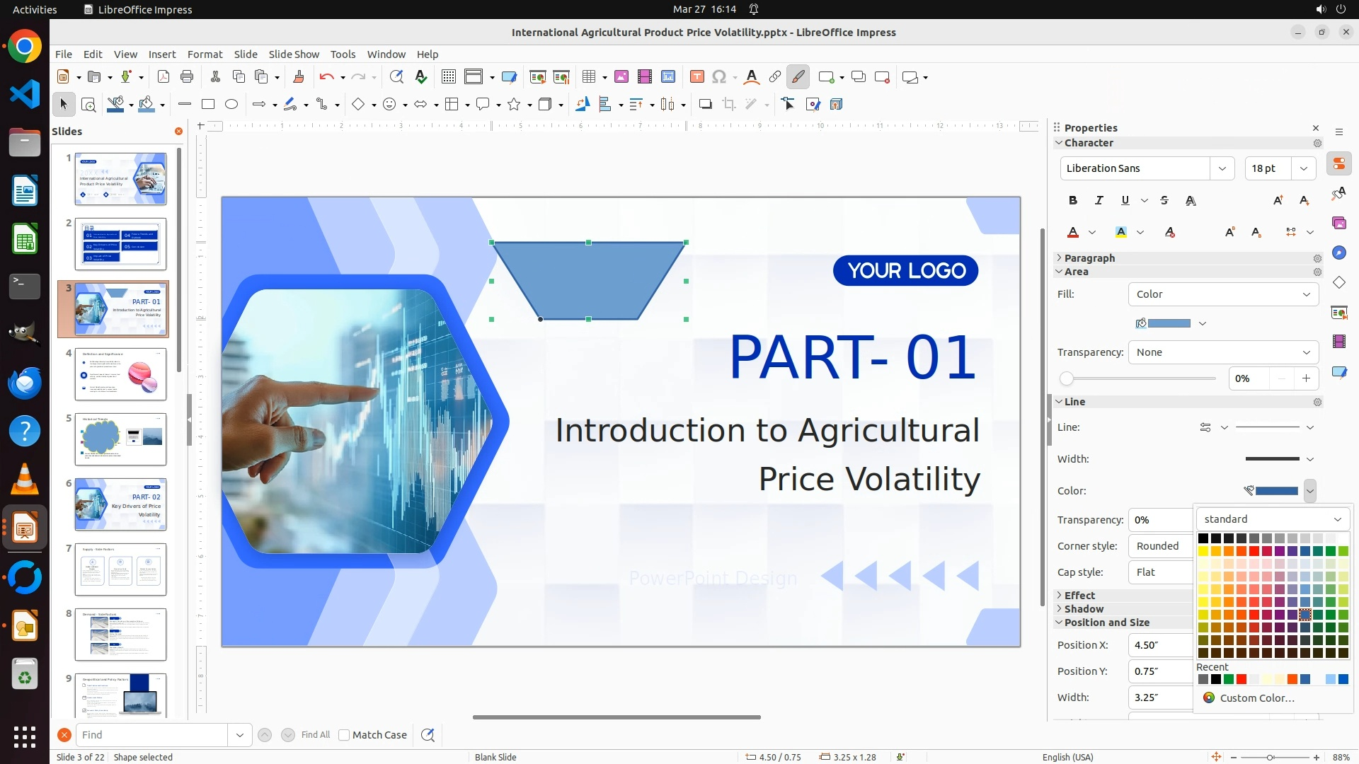Click the Insert Text Box icon
Viewport: 1359px width, 764px height.
point(696,77)
